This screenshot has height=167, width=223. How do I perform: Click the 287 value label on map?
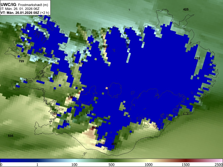66,122
